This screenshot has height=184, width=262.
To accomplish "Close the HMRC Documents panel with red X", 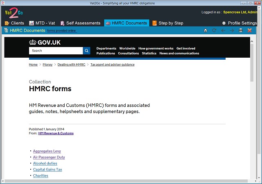I will [250, 30].
